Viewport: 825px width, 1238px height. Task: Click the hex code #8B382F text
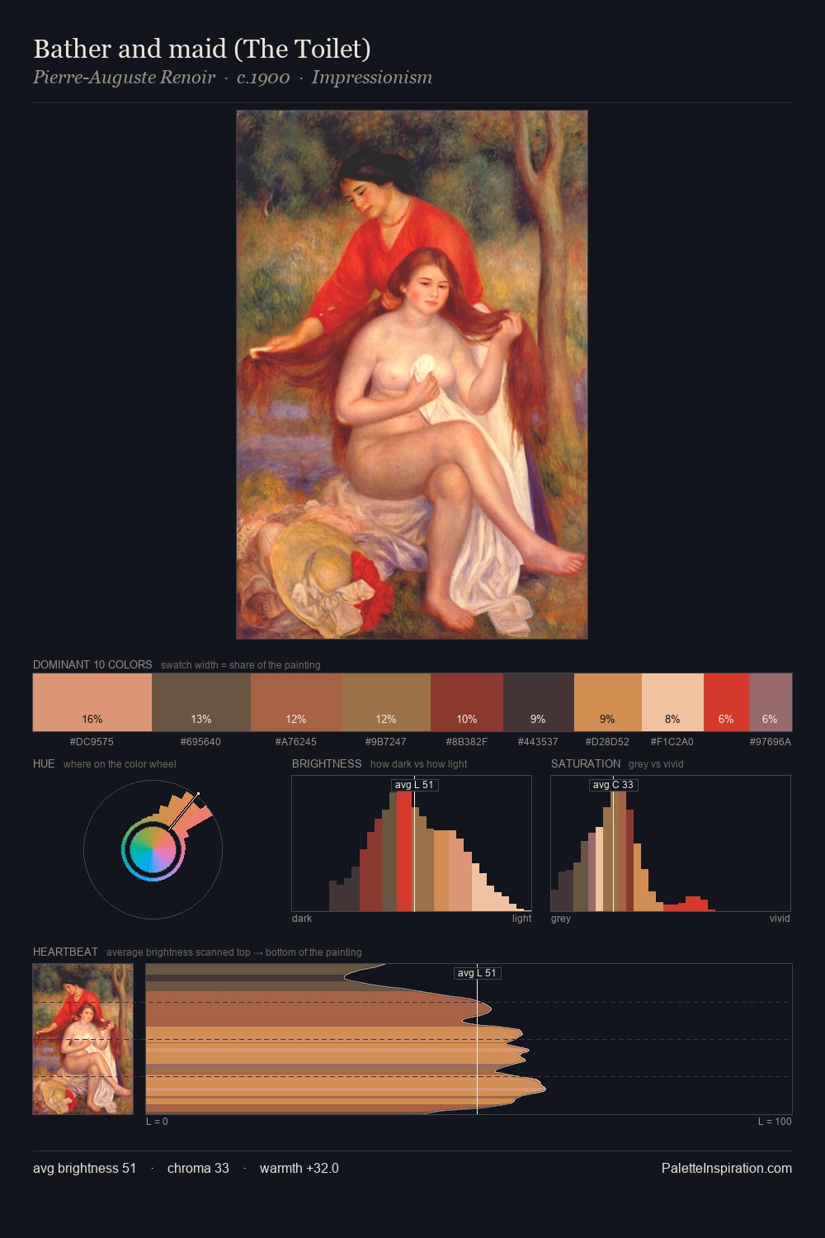click(x=467, y=741)
